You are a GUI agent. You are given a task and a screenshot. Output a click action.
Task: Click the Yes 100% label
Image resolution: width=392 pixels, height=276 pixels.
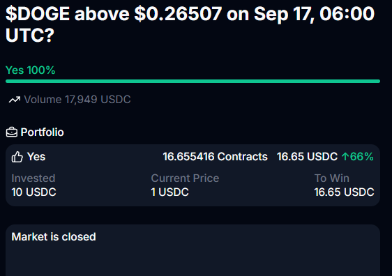[x=30, y=70]
